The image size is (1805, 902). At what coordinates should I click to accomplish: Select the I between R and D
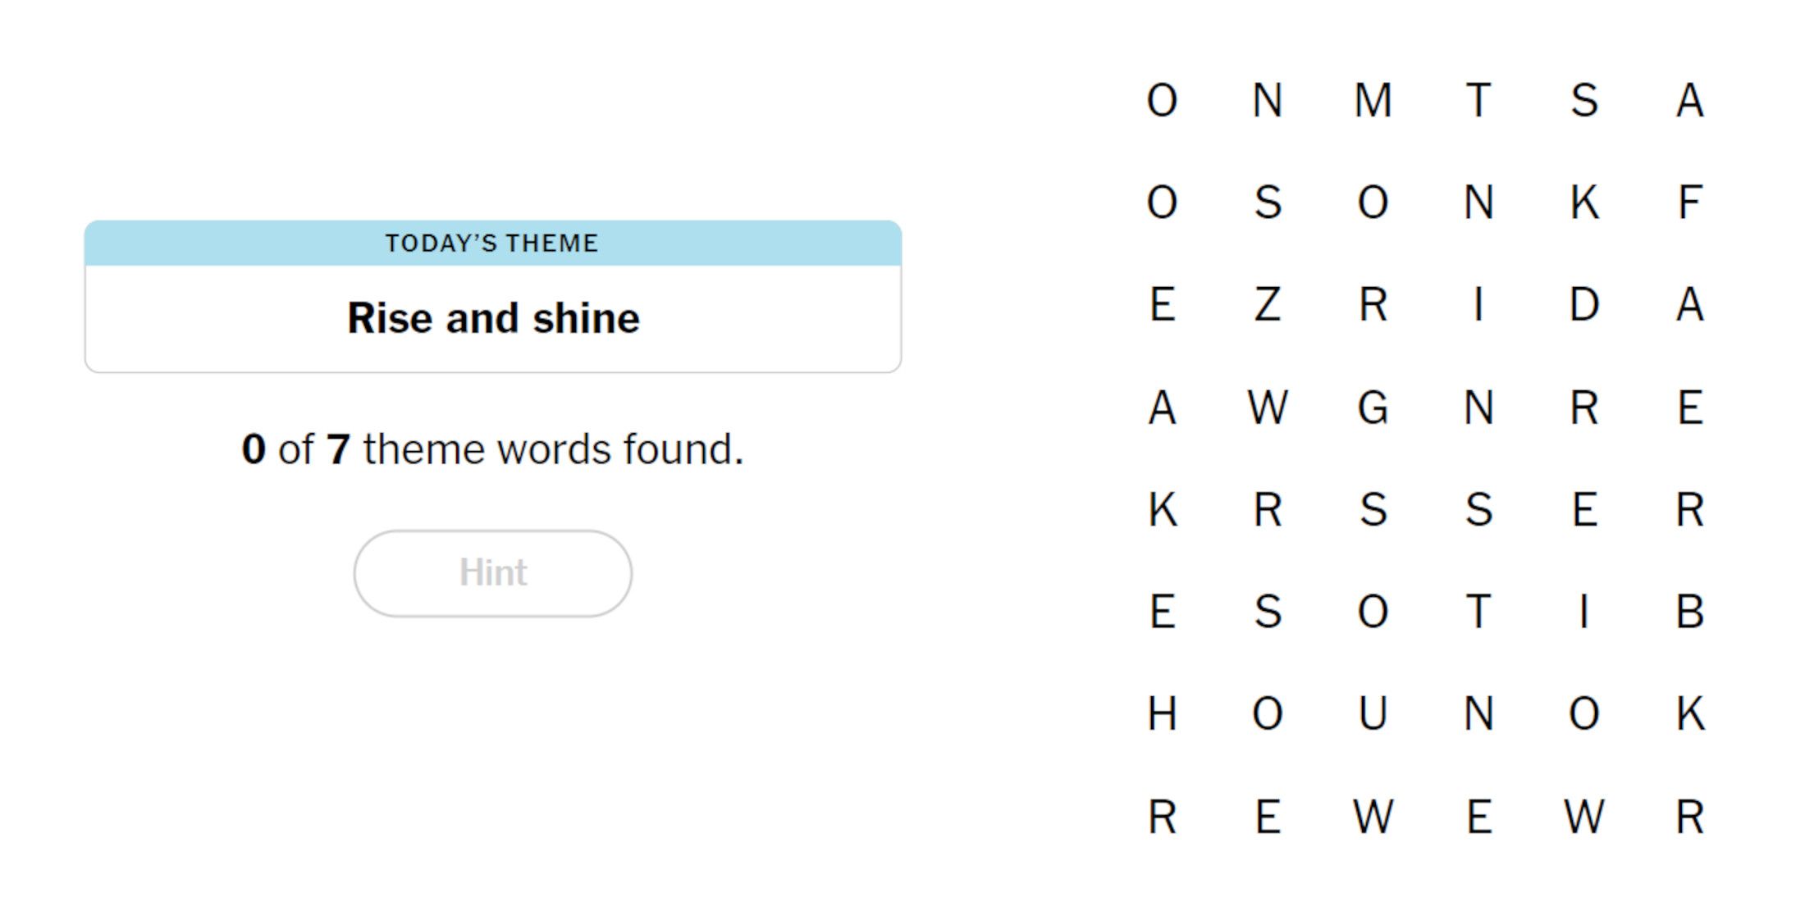point(1478,305)
